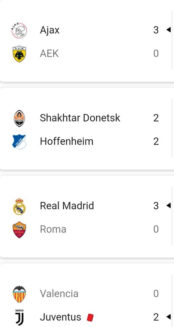Image resolution: width=174 pixels, height=327 pixels.
Task: Click the winner arrow beside Real Madrid score
Action: [x=168, y=206]
